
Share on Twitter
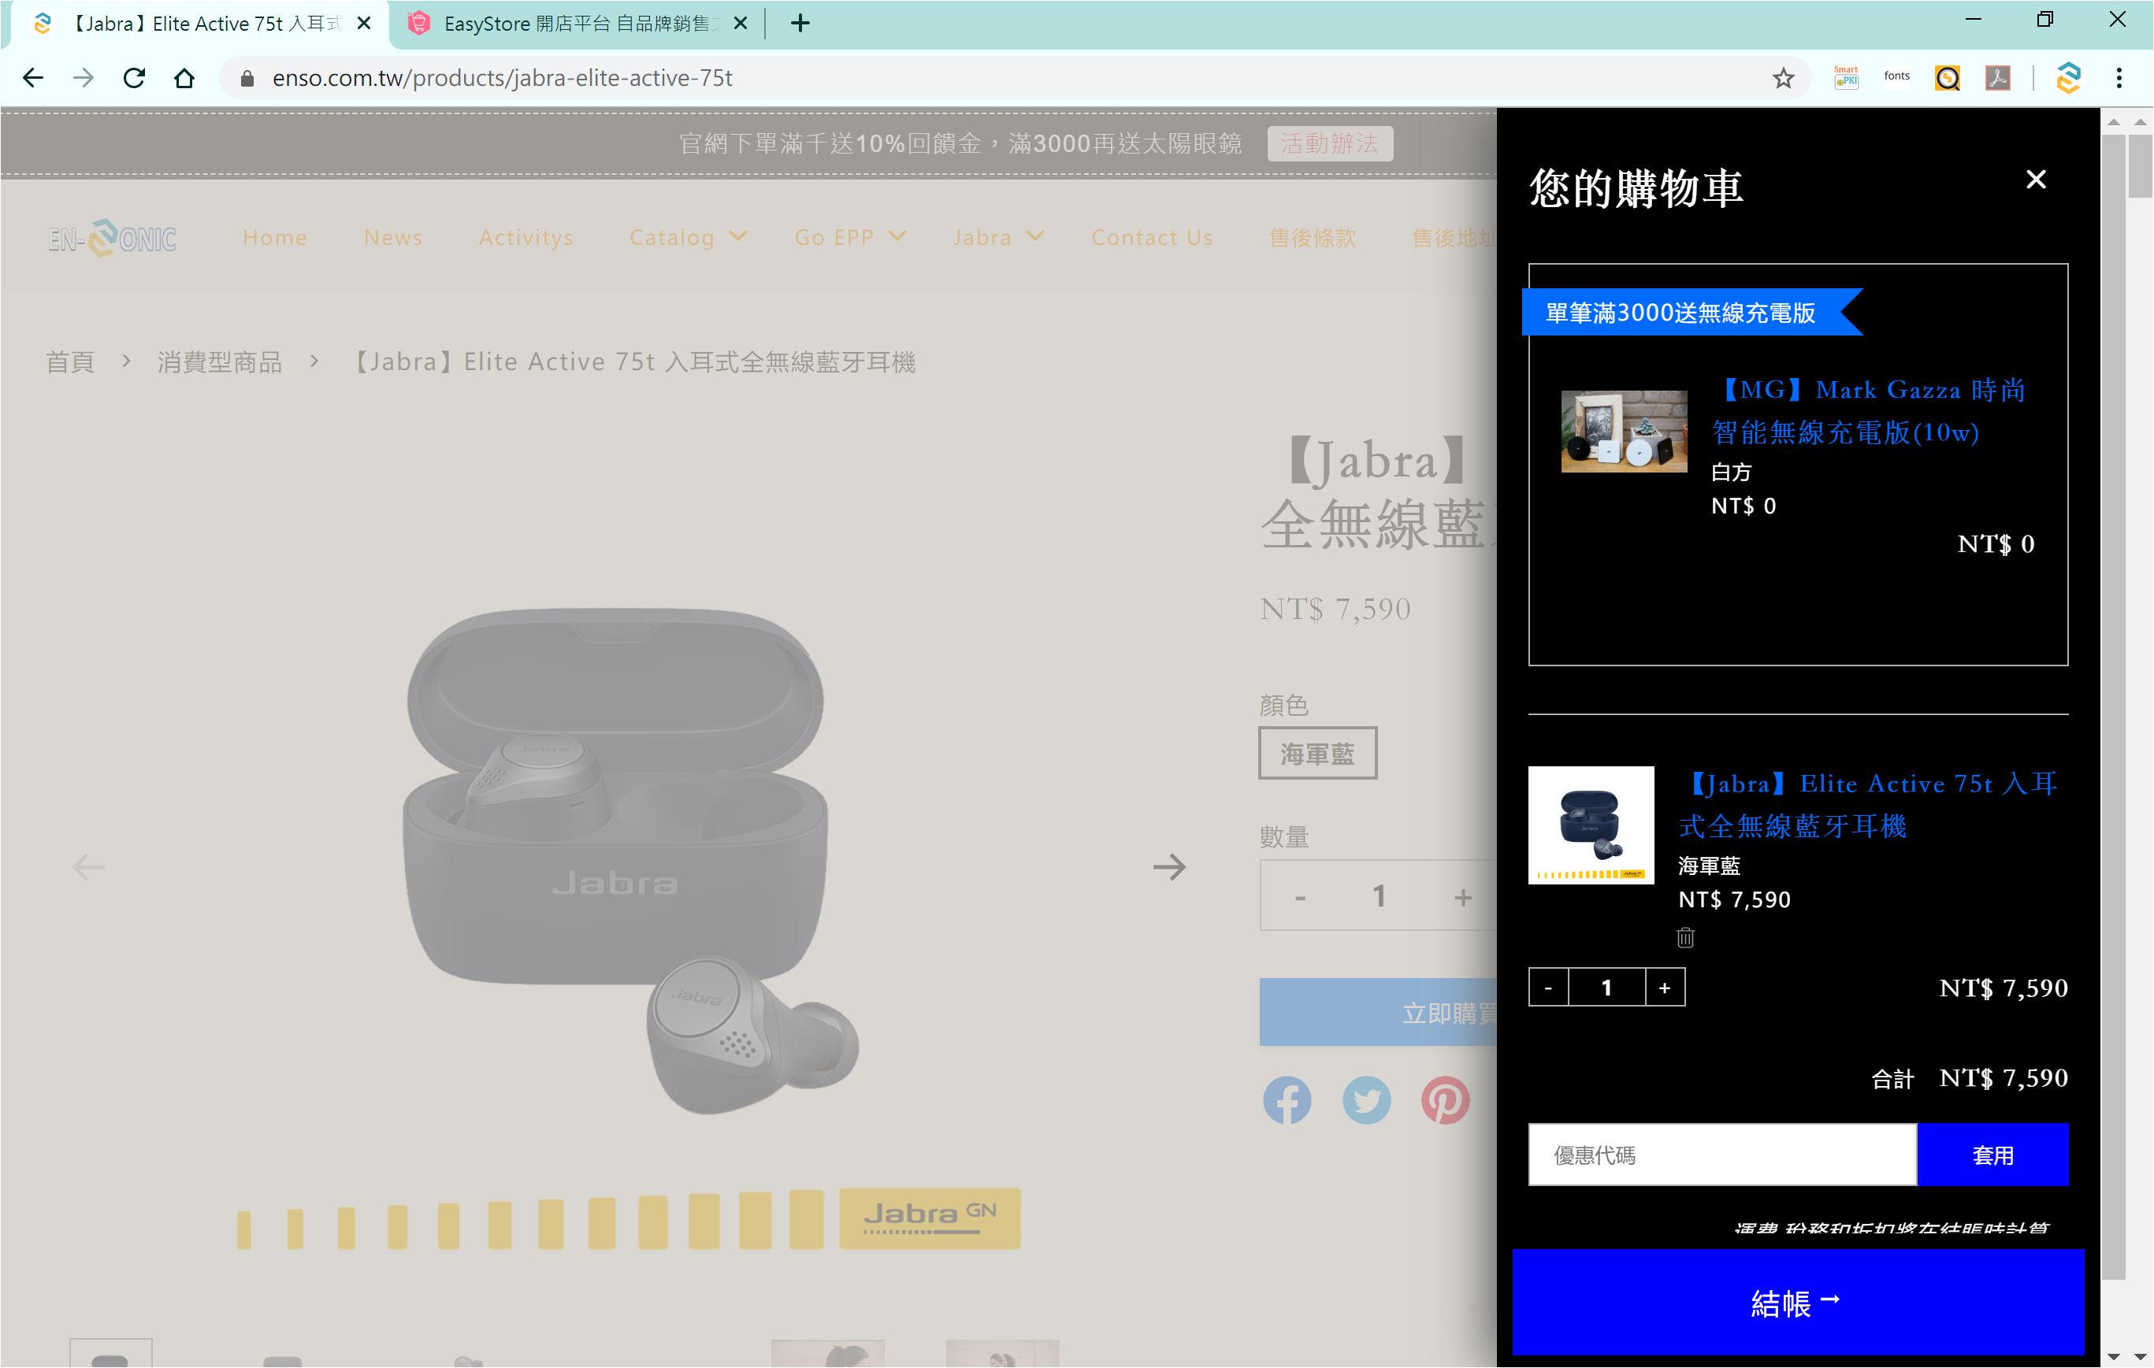click(x=1366, y=1101)
